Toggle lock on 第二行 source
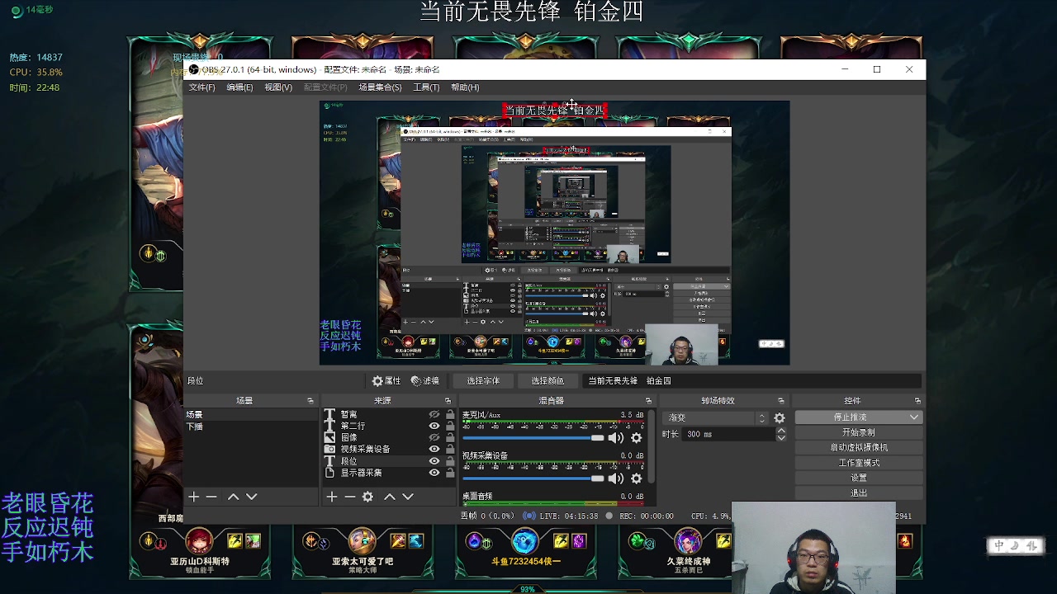 coord(450,426)
